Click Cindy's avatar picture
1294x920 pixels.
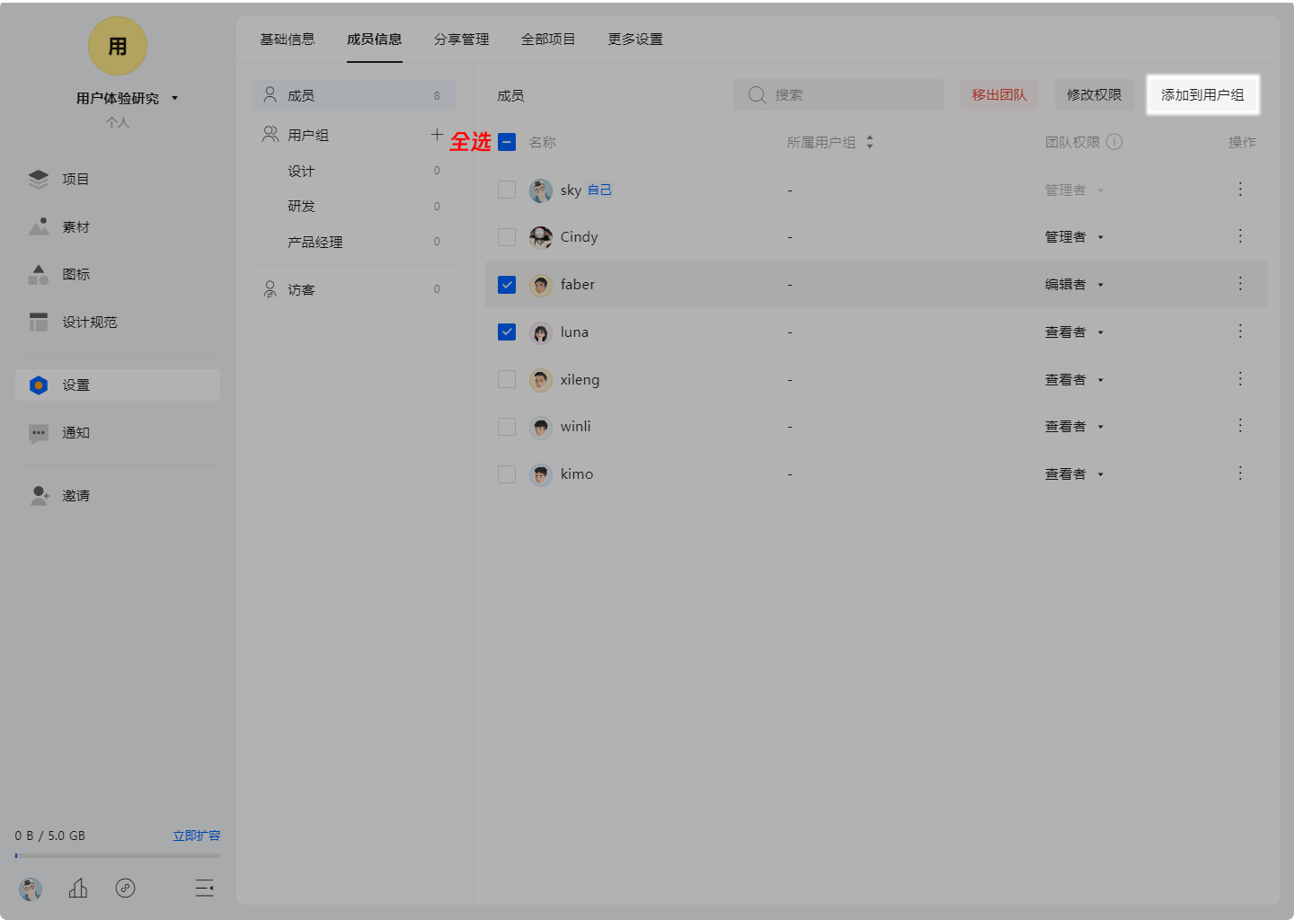click(541, 237)
